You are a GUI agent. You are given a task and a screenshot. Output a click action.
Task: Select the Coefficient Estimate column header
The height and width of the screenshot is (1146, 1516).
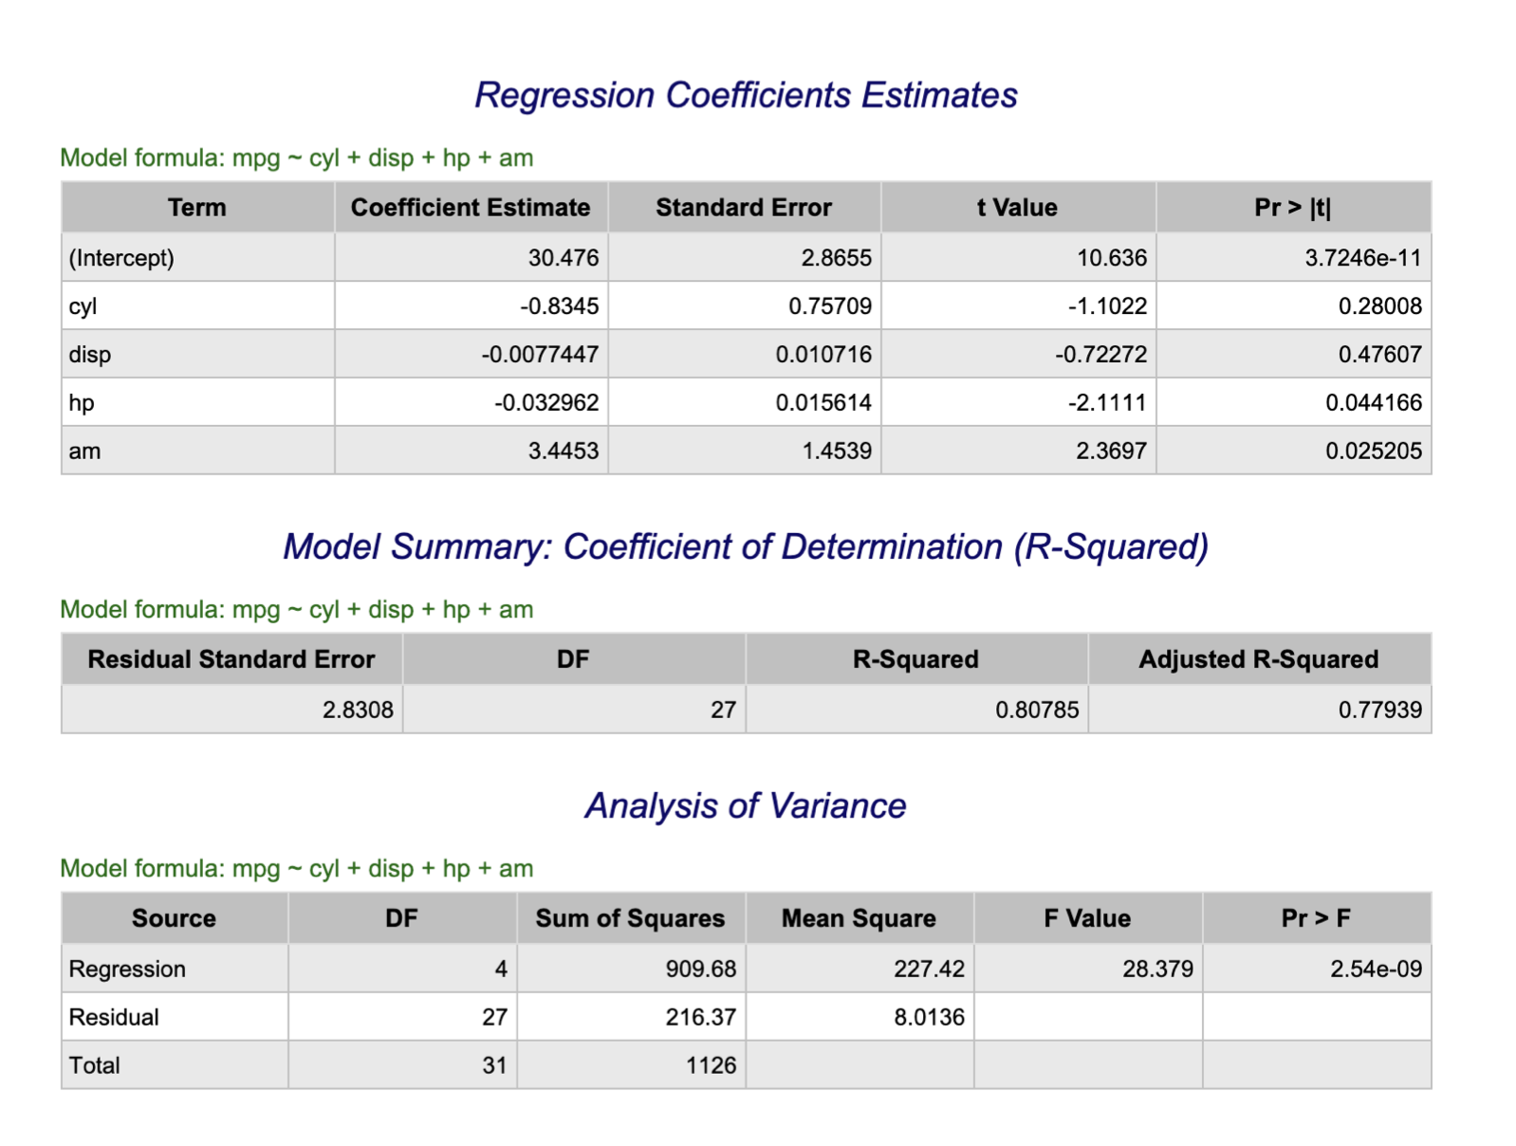(471, 207)
